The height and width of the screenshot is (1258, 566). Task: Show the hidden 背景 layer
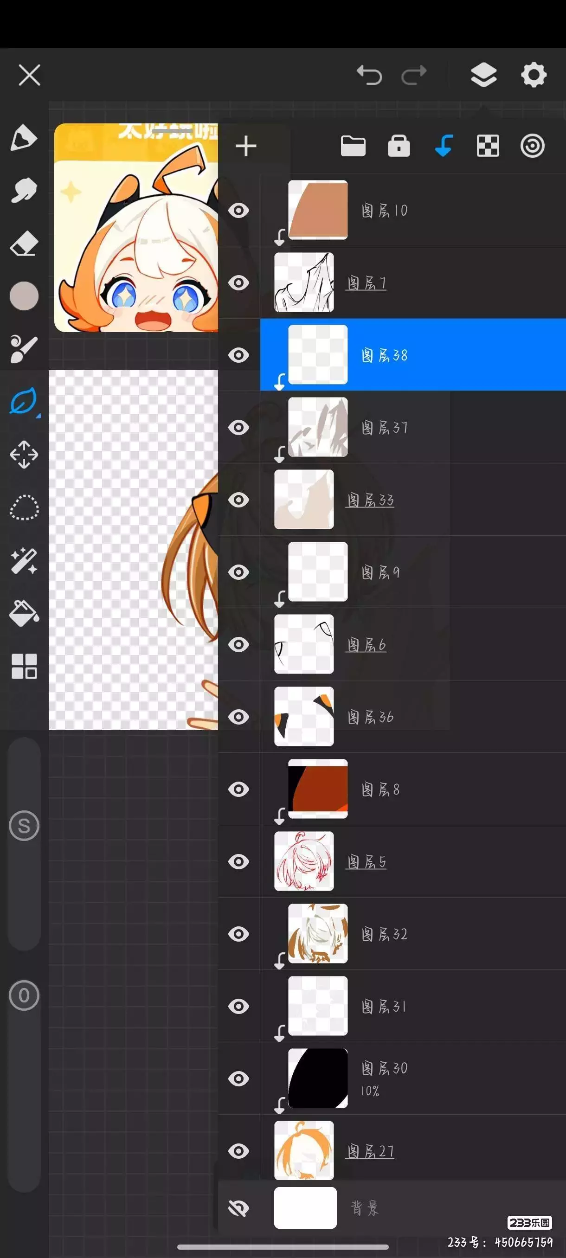pos(238,1208)
